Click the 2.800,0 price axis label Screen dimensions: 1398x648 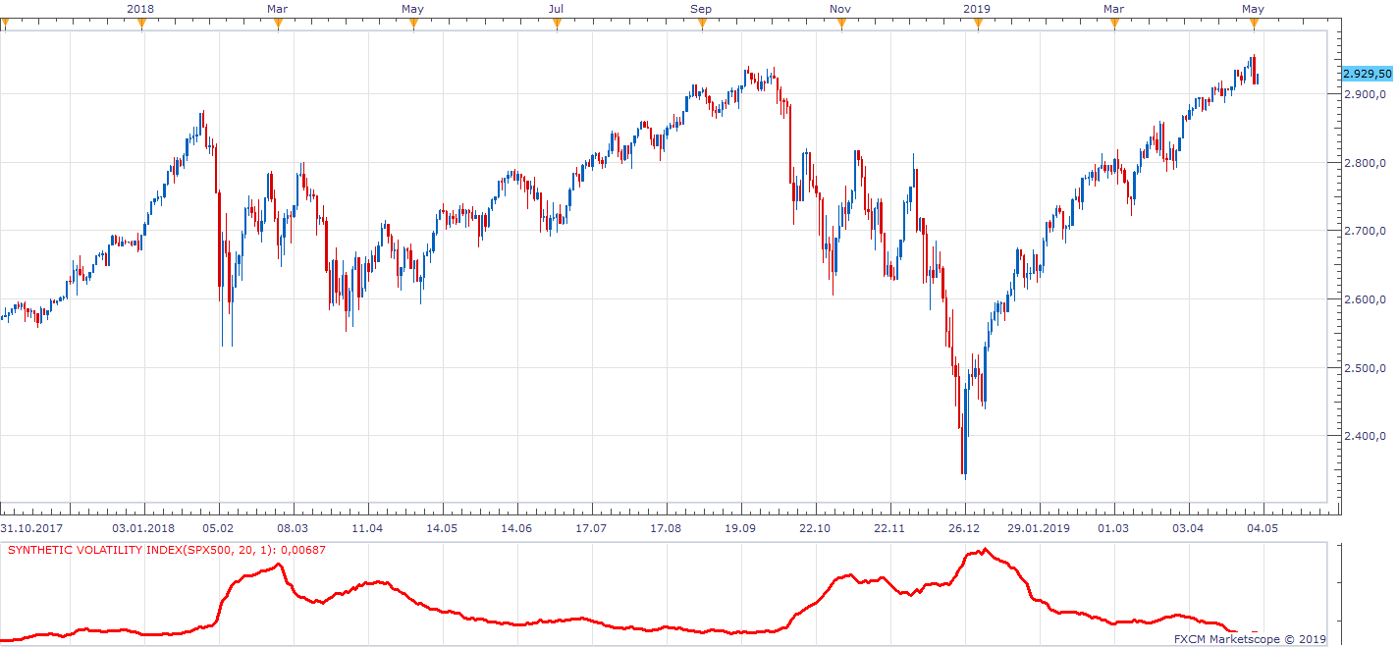click(1365, 163)
